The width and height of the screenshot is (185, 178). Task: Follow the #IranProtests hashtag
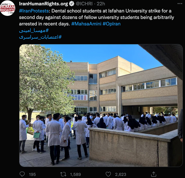tap(34, 11)
